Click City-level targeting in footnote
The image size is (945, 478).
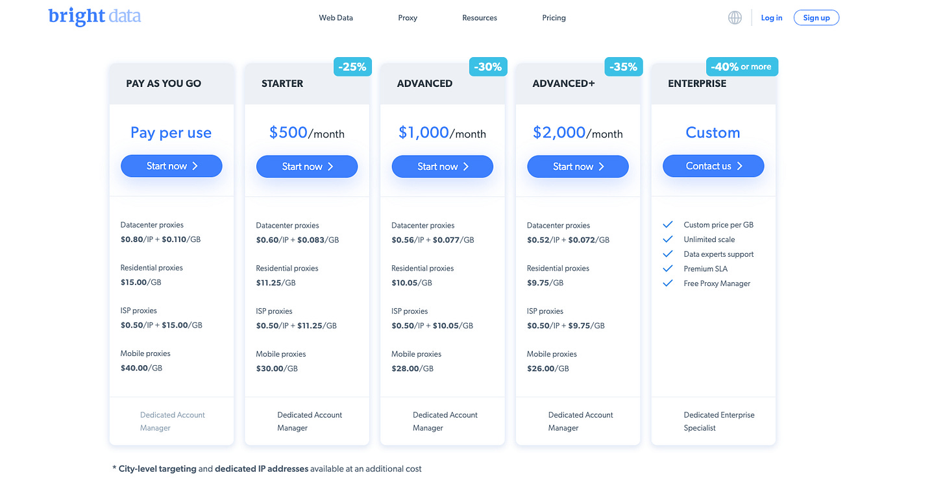(158, 469)
